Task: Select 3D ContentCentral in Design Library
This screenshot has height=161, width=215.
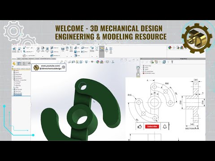Action: tap(148, 72)
